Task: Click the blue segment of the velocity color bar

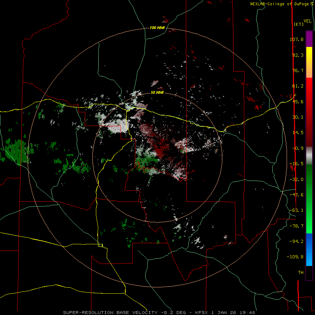Action: pos(309,250)
